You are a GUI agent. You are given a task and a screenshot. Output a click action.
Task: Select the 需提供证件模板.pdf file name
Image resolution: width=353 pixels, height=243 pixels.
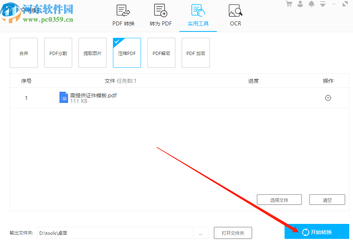pos(93,95)
